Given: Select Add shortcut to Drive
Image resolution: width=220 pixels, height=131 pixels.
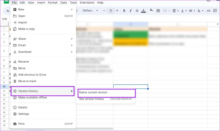Looking at the screenshot, I should pos(43,75).
